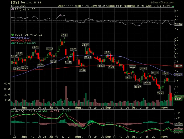Click the 27.00 peak price label
The image size is (184, 139).
(x=64, y=35)
